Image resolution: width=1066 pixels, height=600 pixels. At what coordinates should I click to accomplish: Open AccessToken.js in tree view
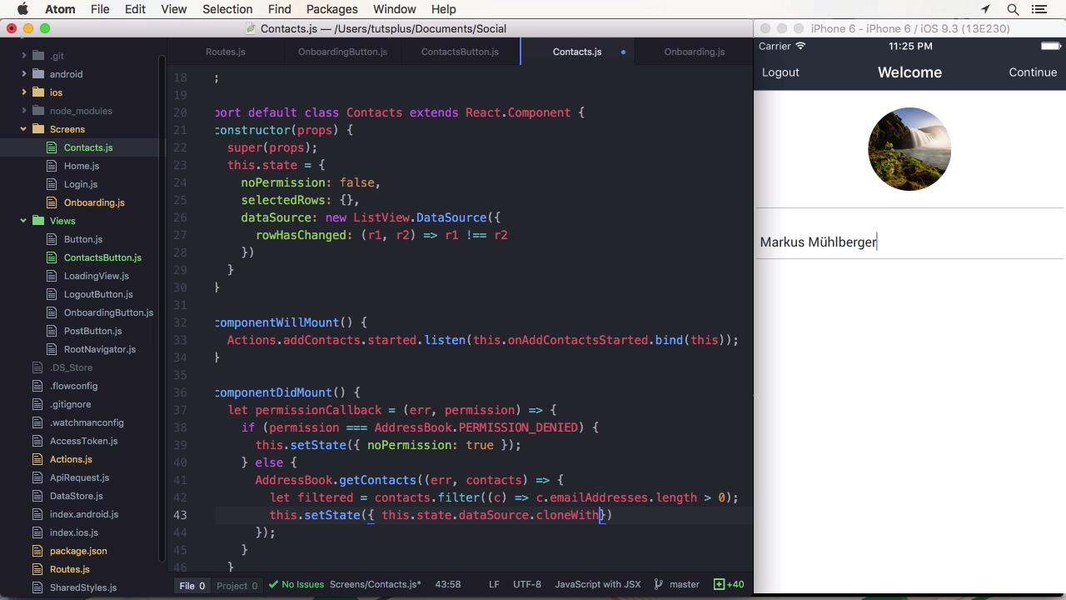tap(83, 441)
